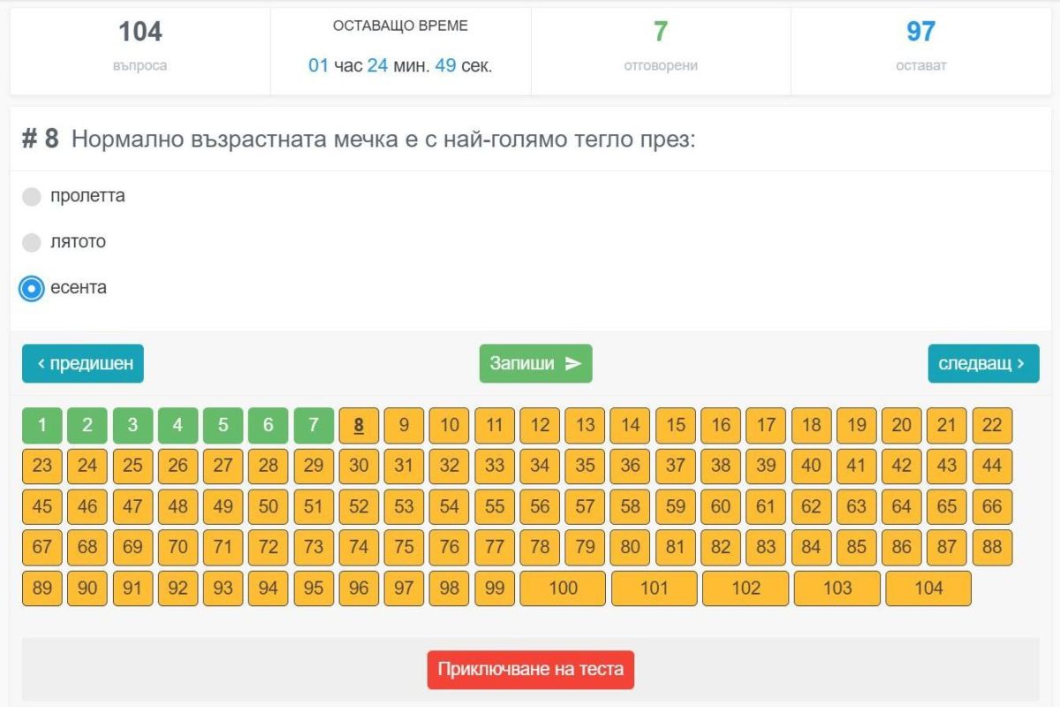Finish the test with 'Приключване на теста'
Viewport: 1060px width, 707px height.
(x=530, y=669)
